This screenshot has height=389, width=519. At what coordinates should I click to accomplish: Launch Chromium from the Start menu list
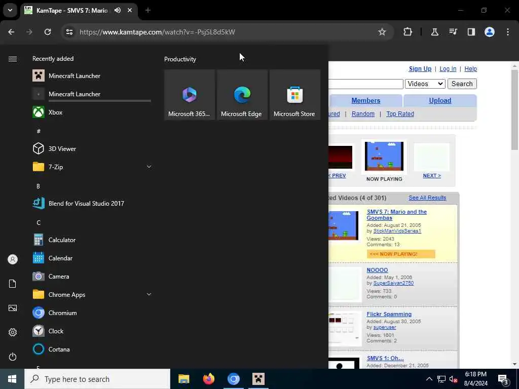[x=92, y=313]
